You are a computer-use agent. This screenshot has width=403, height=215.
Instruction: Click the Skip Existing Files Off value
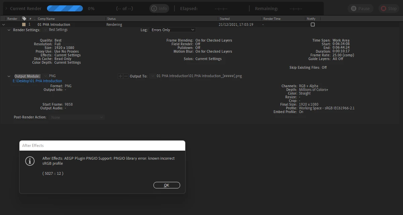[x=324, y=67]
